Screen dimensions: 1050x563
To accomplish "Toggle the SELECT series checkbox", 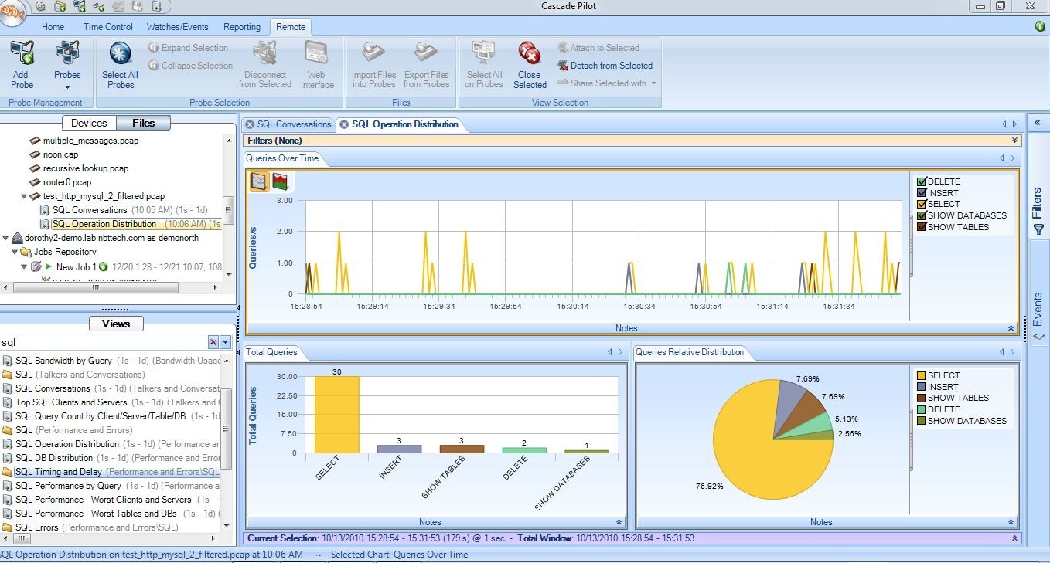I will [x=922, y=204].
